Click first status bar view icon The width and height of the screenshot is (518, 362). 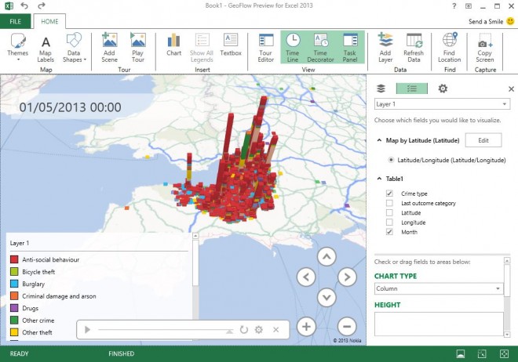click(460, 353)
